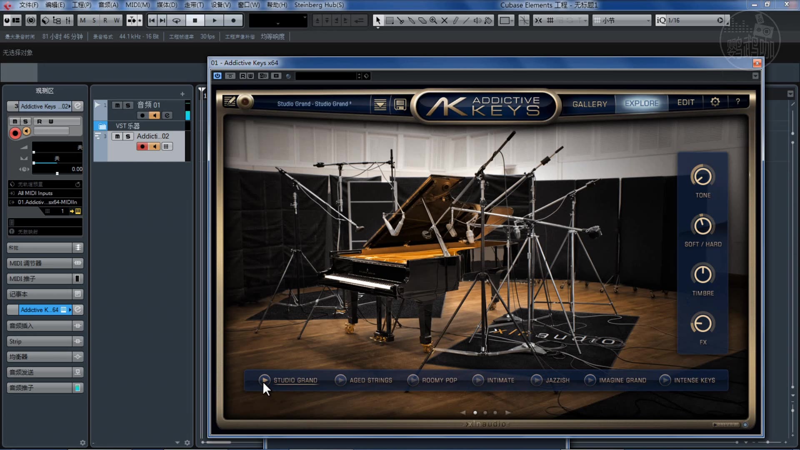Expand the 均衡器 inspector section

[45, 357]
